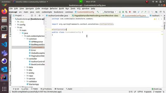This screenshot has height=93, width=166.
Task: Click the bookstore breadcrumb in navigation bar
Action: pos(58,12)
